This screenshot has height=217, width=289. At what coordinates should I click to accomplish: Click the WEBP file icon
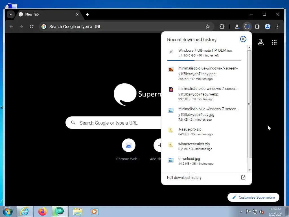[171, 90]
